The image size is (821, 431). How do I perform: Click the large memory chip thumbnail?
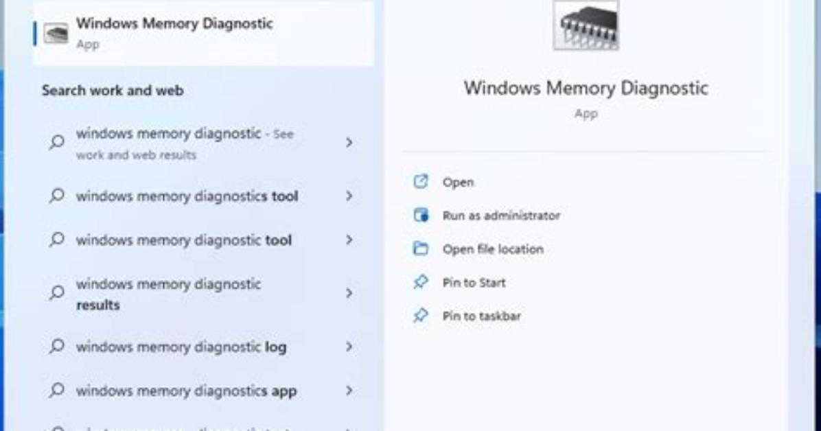coord(586,25)
